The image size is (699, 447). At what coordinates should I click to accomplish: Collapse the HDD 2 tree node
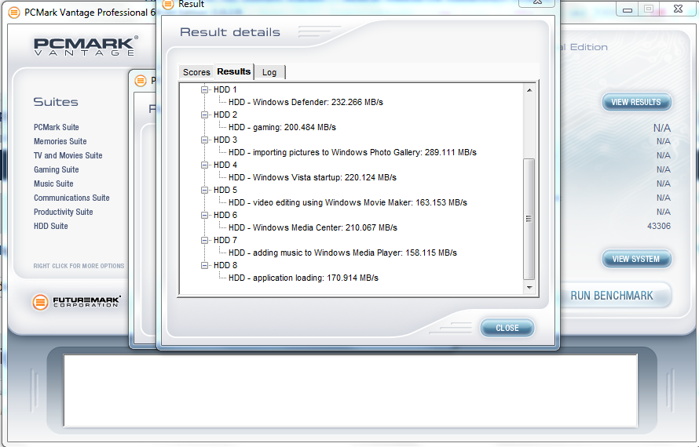(x=205, y=114)
